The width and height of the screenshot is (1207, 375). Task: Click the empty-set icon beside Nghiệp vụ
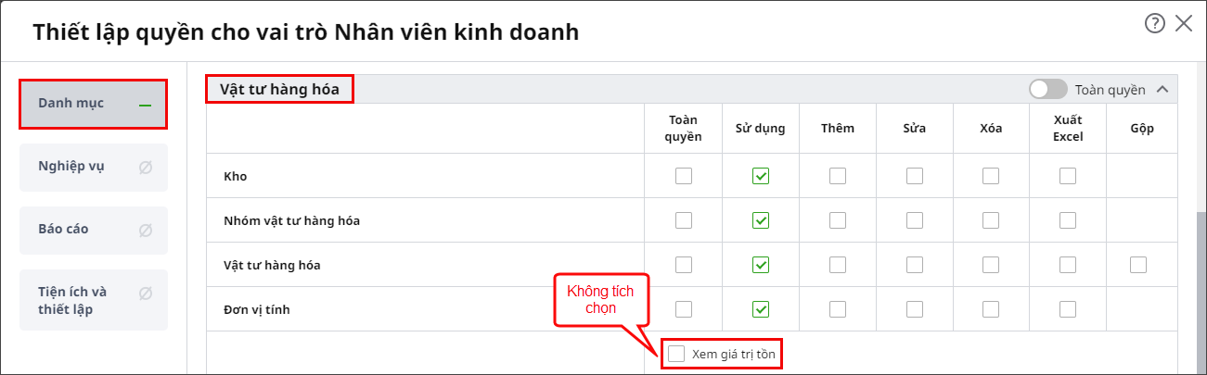pos(146,168)
